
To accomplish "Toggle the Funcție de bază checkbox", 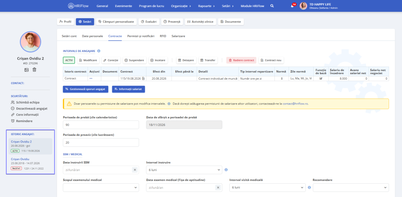I will click(321, 78).
